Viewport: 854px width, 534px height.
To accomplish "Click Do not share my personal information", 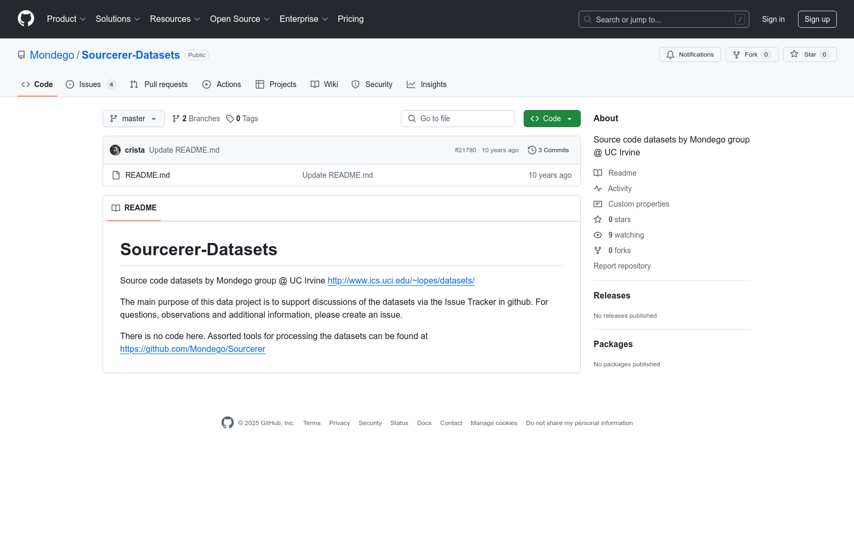I will coord(579,423).
